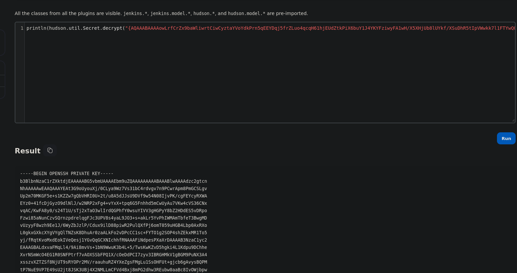Image resolution: width=517 pixels, height=273 pixels.
Task: Copy the Result output using the copy icon
Action: 50,151
